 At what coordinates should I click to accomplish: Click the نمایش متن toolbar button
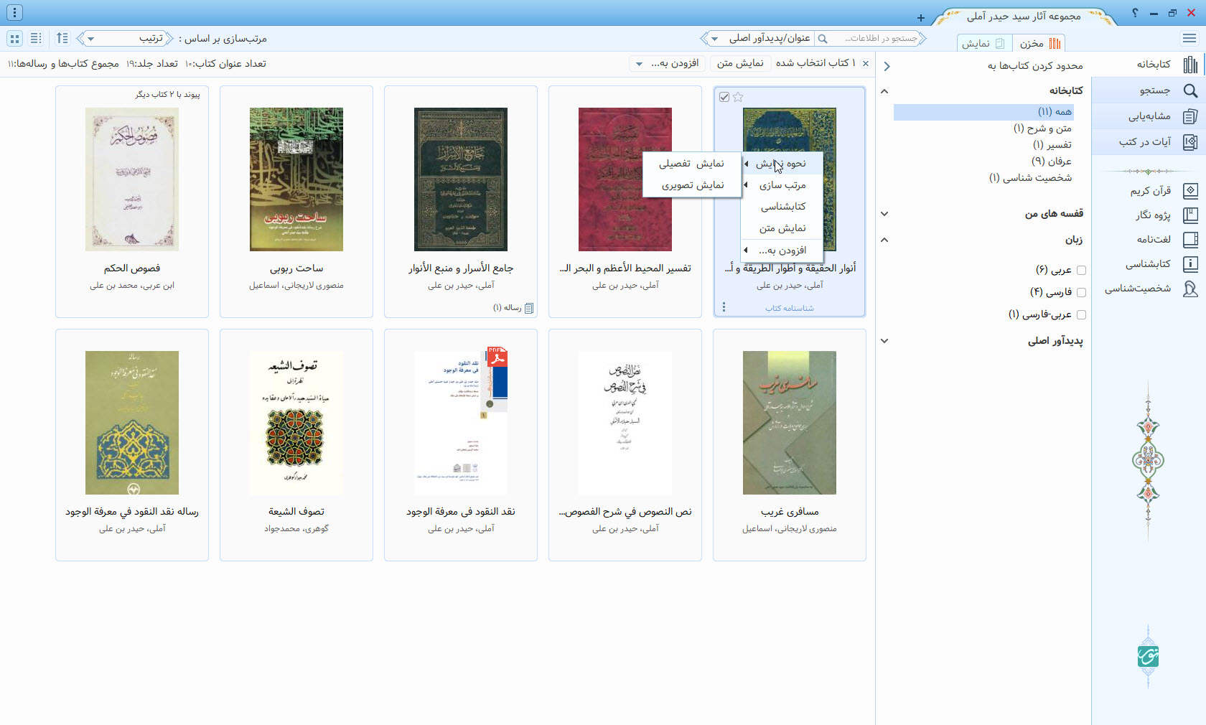coord(740,63)
